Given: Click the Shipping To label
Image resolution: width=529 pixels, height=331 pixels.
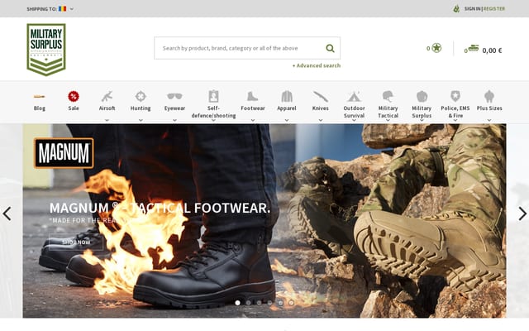Looking at the screenshot, I should 42,9.
